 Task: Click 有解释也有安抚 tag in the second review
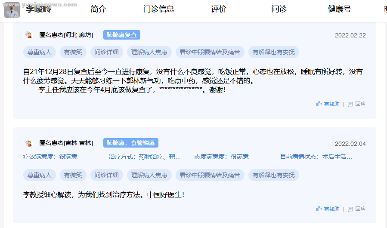273,175
